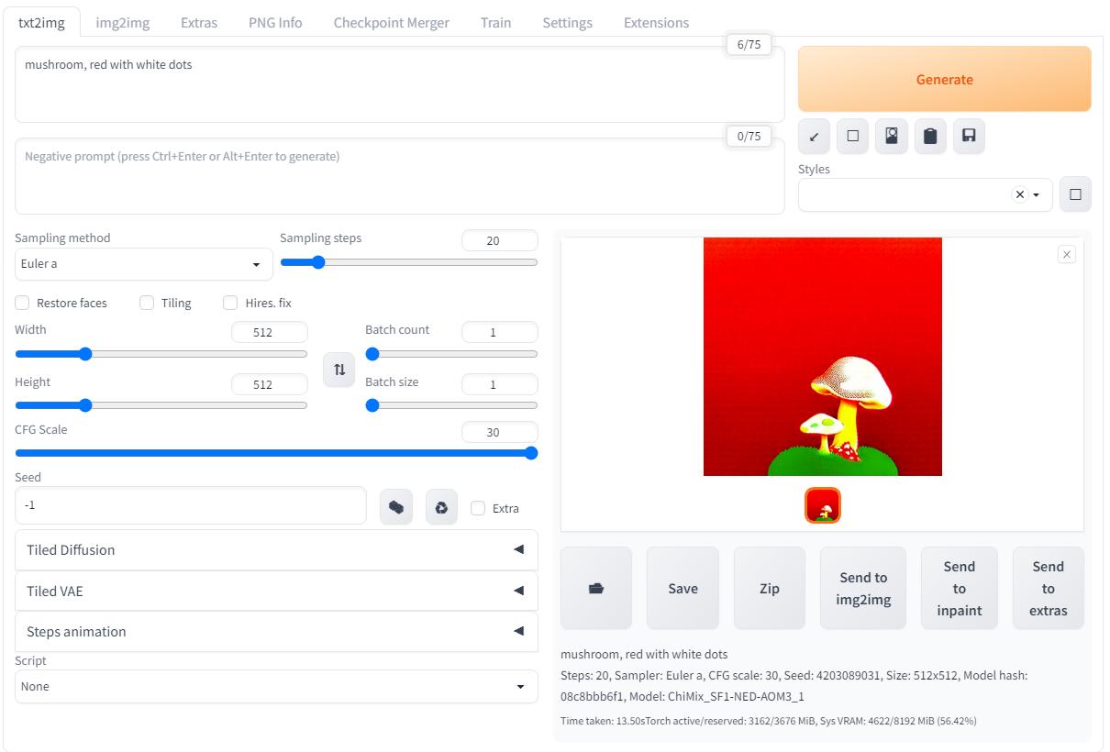Swap width and height with arrows icon
Screen dimensions: 1110x752
pyautogui.click(x=339, y=369)
